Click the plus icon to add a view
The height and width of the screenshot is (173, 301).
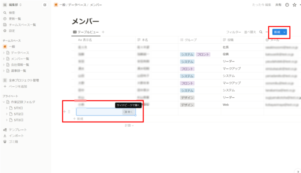(103, 32)
